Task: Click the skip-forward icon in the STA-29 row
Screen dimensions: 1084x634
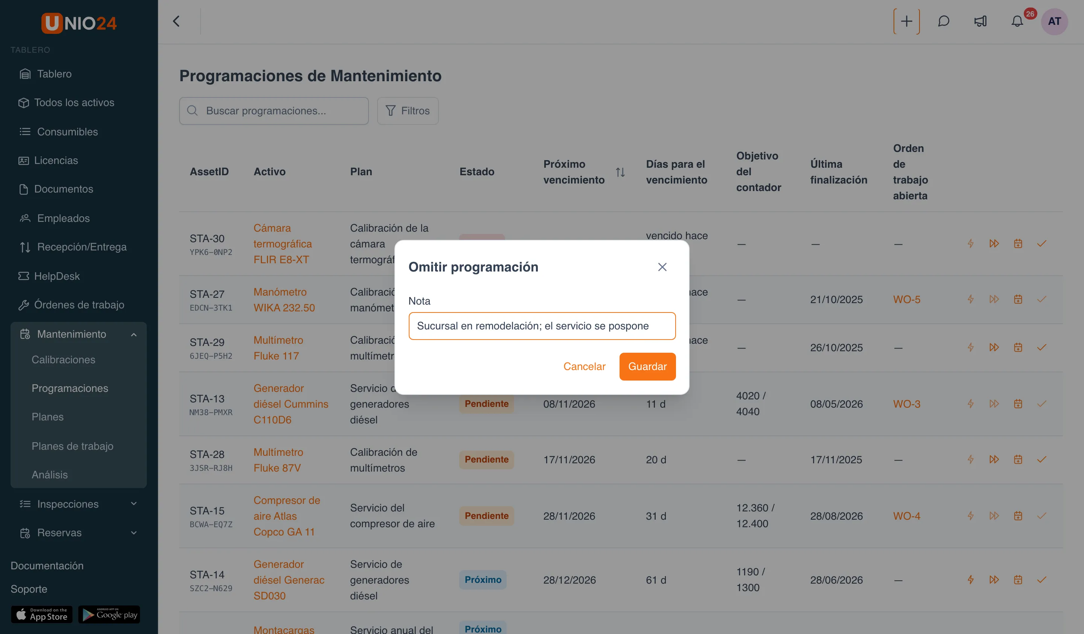Action: [994, 347]
